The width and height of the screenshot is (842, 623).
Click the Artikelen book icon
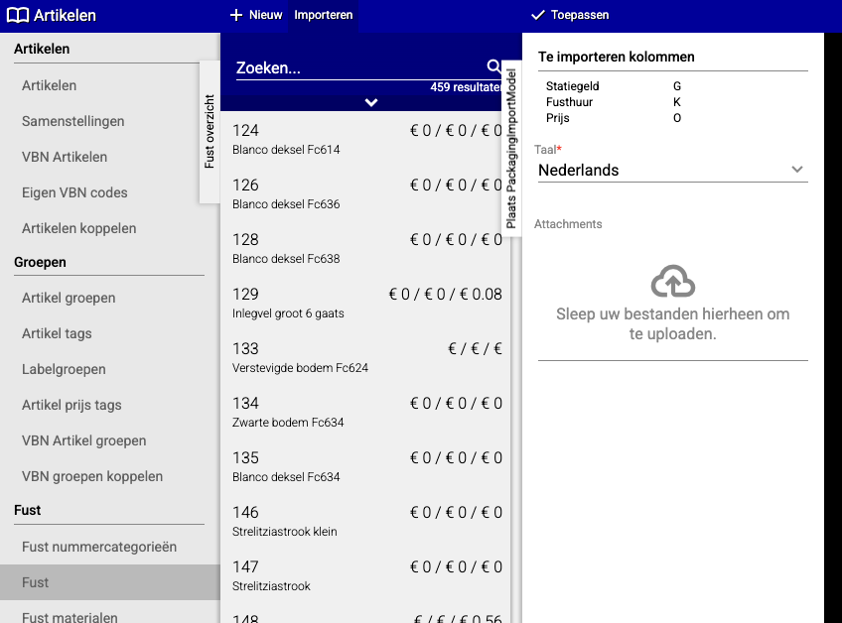coord(18,15)
